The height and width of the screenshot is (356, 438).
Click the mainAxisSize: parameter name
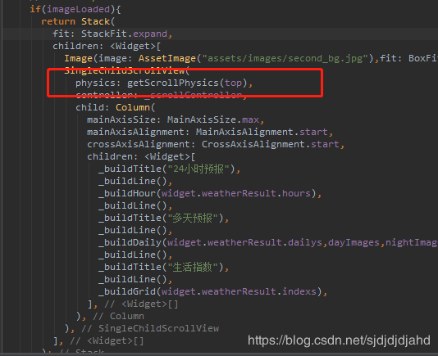pos(124,119)
